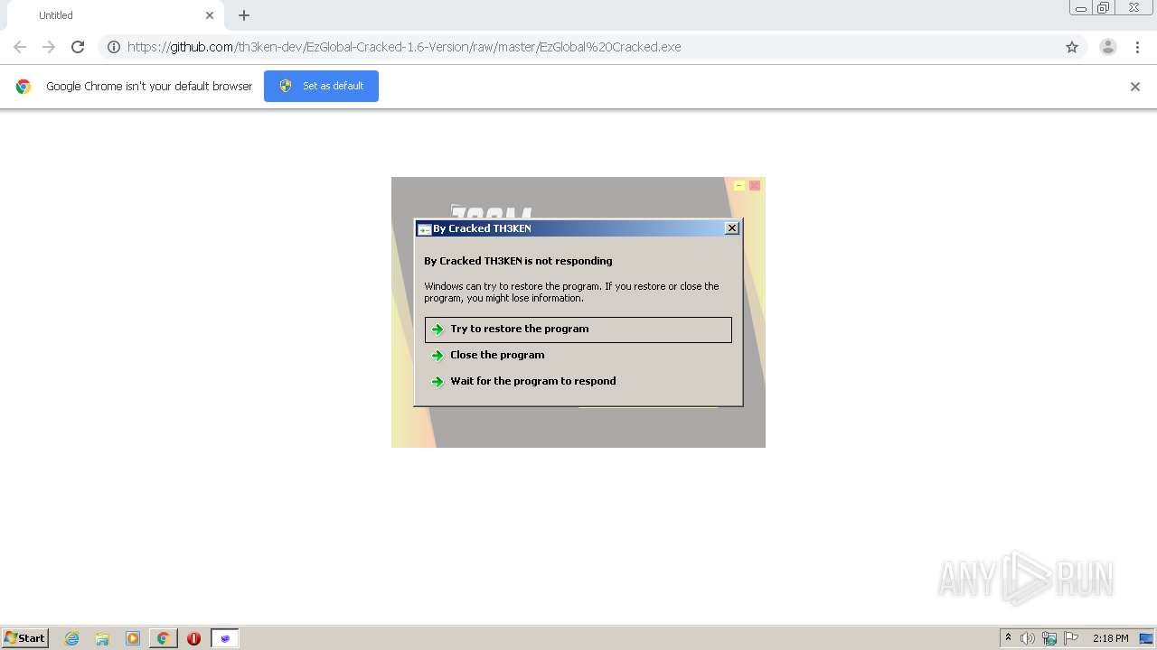
Task: Click the 2:18 PM taskbar clock
Action: coord(1110,638)
